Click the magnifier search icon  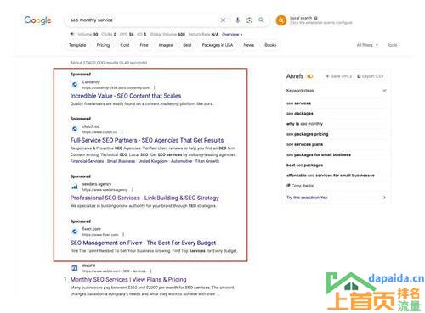pos(261,20)
